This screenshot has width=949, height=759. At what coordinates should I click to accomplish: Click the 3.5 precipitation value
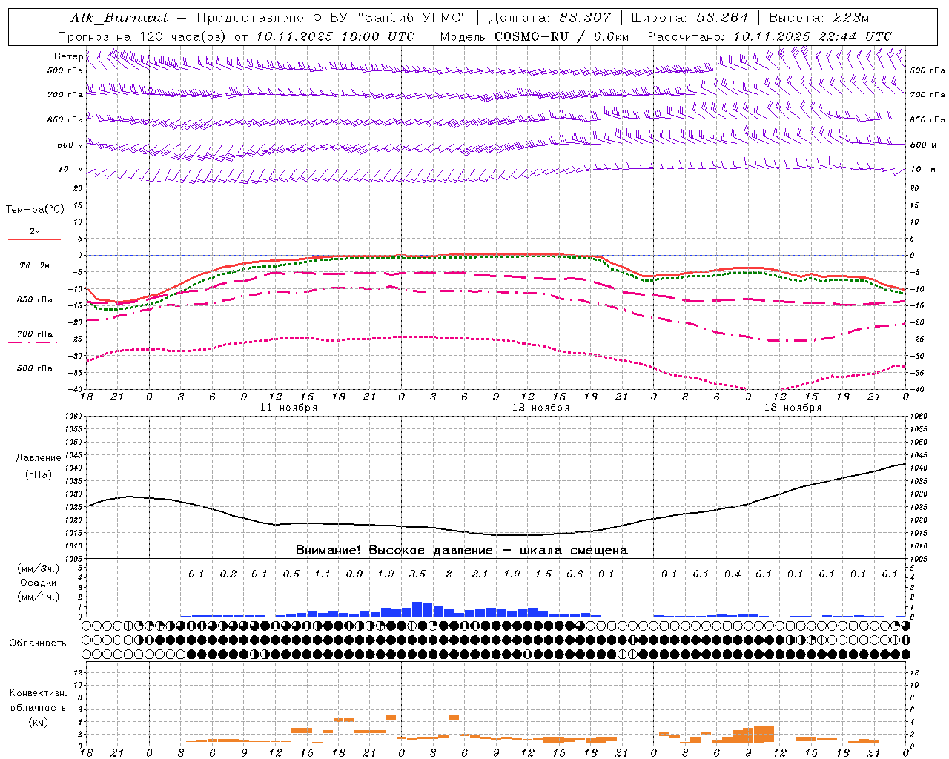pyautogui.click(x=417, y=574)
